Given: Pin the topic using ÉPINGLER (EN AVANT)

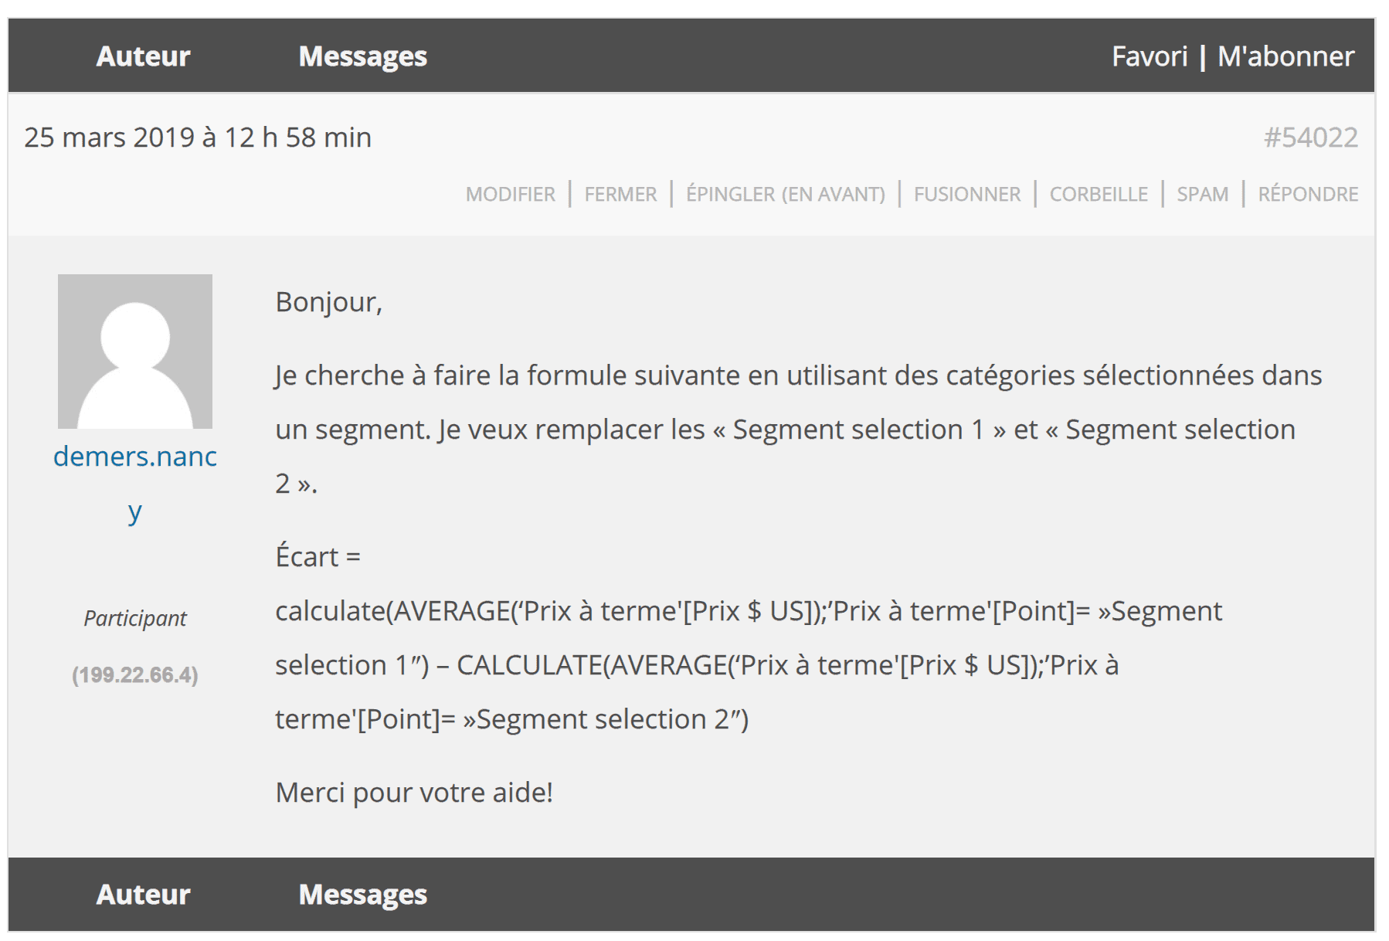Looking at the screenshot, I should pos(786,194).
